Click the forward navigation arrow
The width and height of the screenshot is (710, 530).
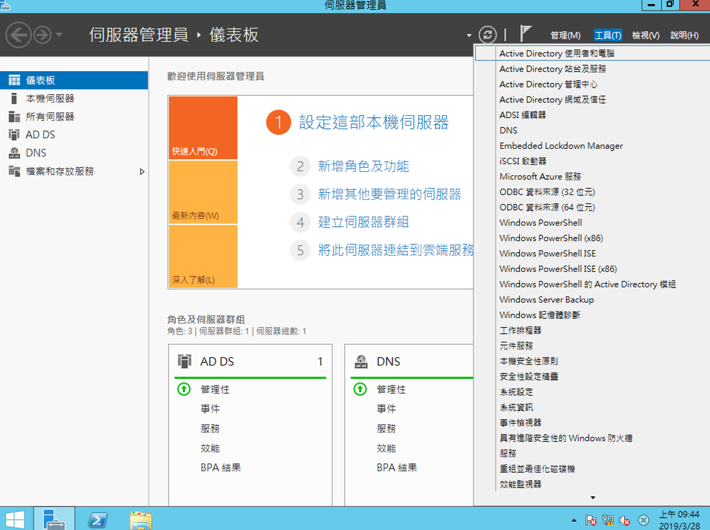42,35
